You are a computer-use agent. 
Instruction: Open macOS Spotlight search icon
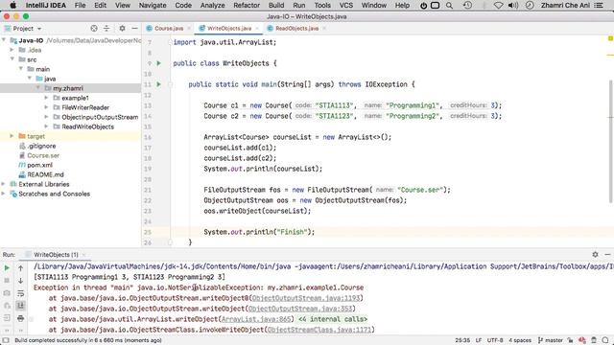pos(449,6)
